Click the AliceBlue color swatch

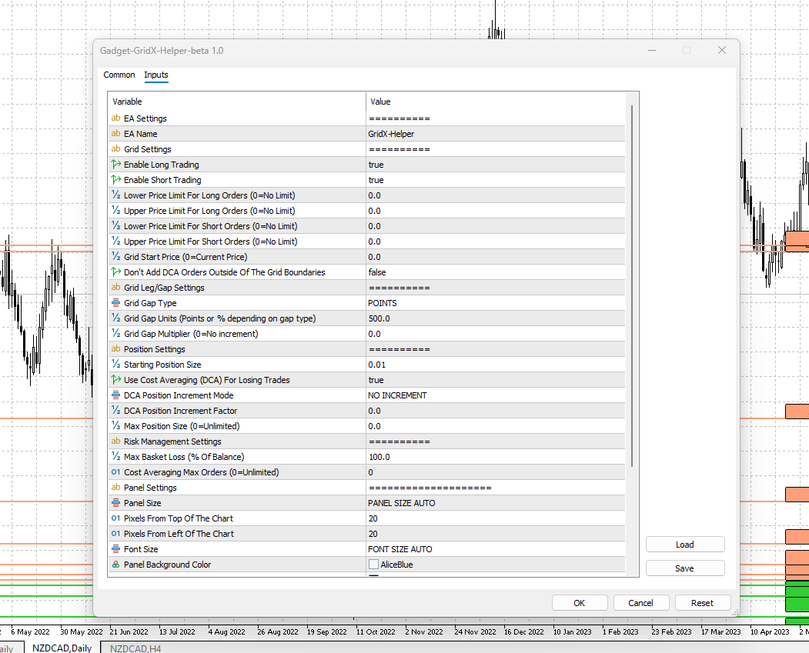373,565
